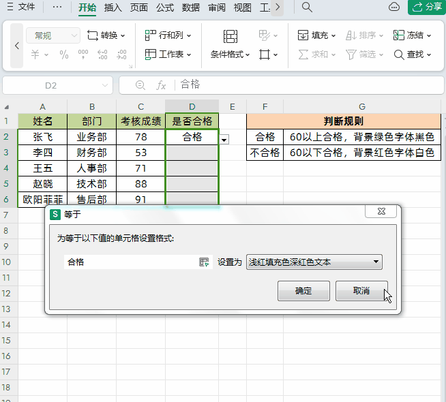Open the 筛选 filter dropdown
The image size is (446, 402).
point(364,55)
